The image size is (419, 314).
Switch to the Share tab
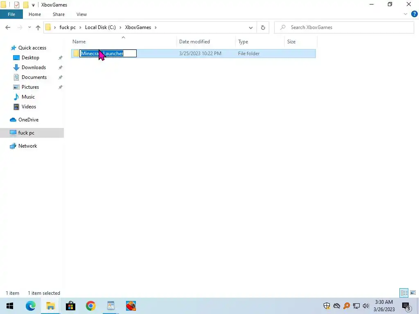(59, 14)
